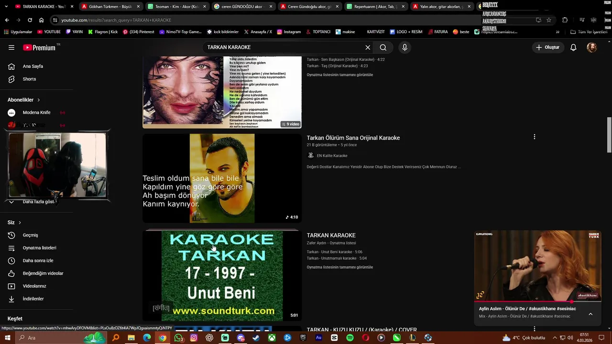Open the Oluştur create button

547,47
